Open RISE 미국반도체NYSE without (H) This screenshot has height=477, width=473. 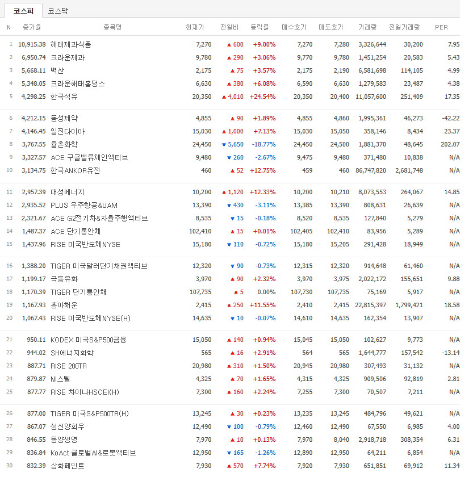[85, 245]
